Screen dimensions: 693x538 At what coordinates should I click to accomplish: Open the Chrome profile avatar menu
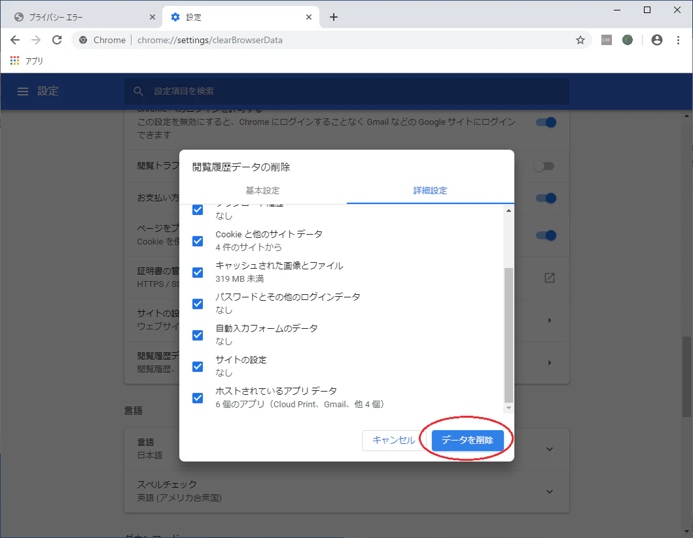656,40
